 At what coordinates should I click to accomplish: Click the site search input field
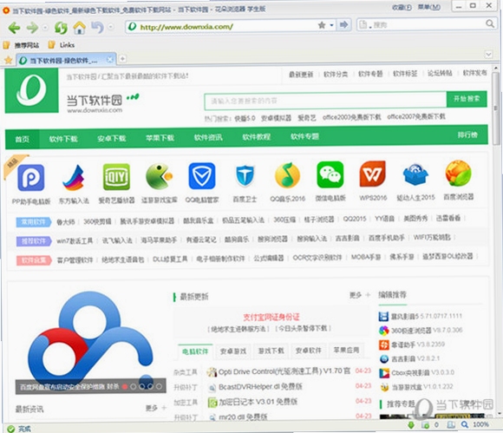325,101
